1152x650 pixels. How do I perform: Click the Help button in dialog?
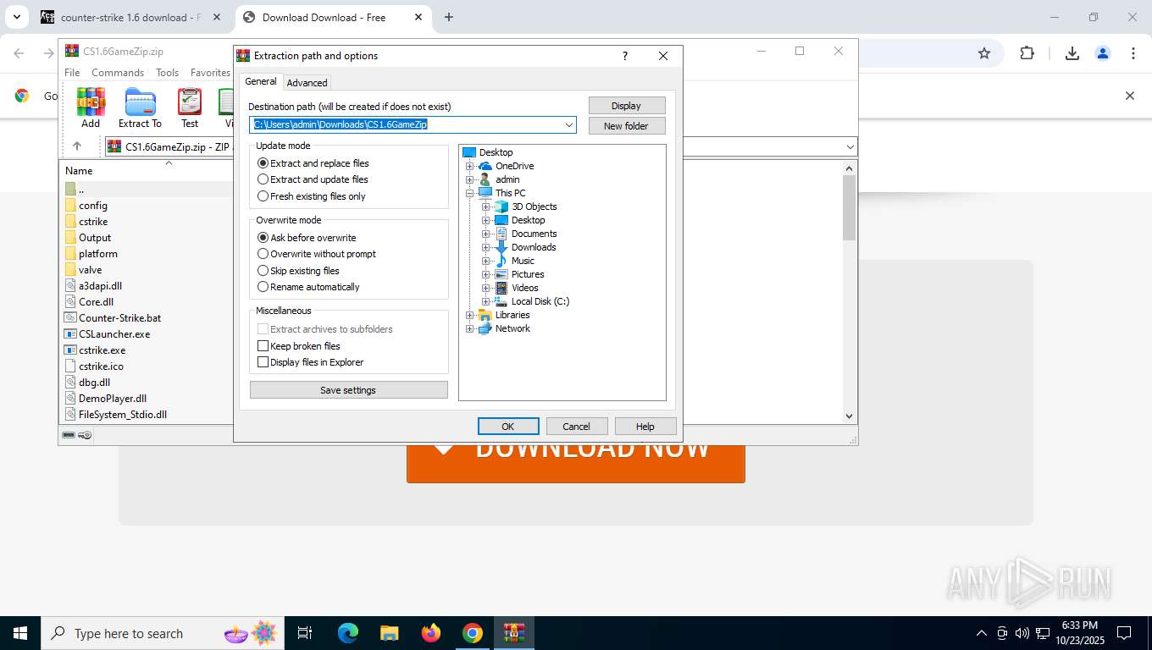(645, 427)
